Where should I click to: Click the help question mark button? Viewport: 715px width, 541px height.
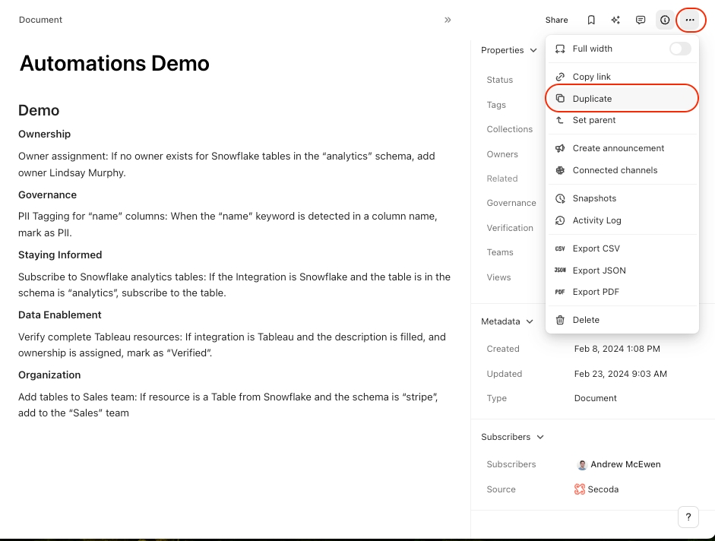coord(688,517)
